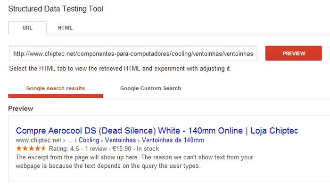Open the Compre Aerocool DS result title link

click(x=157, y=131)
